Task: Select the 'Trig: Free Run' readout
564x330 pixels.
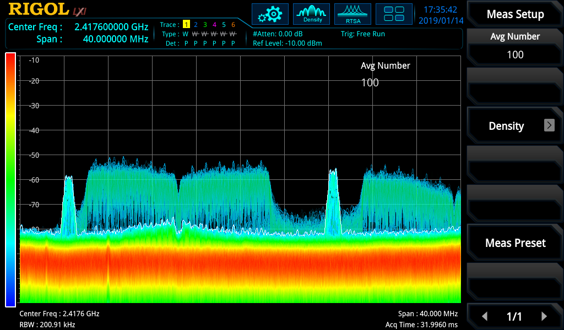Action: coord(363,34)
